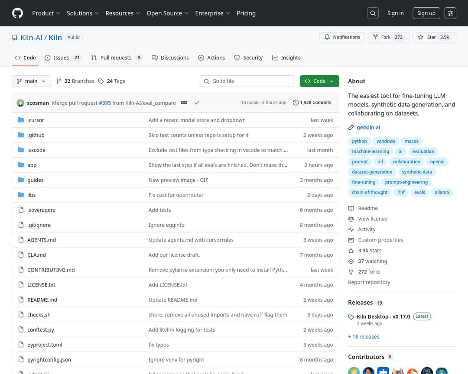Click the Report repository link
Image resolution: width=468 pixels, height=374 pixels.
point(369,282)
